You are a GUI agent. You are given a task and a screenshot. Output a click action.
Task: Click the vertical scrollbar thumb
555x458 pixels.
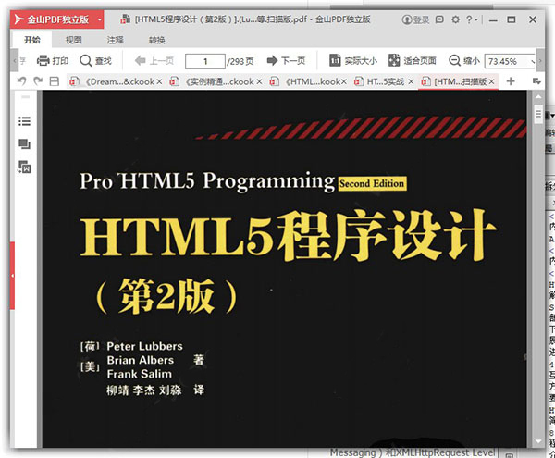(x=538, y=114)
